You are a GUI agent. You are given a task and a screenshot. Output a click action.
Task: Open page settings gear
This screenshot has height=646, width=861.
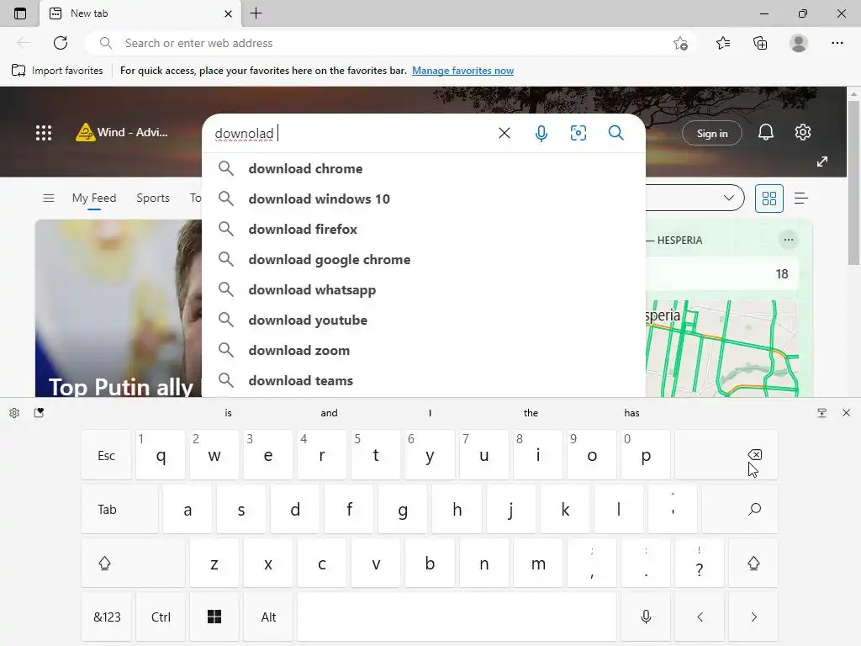click(x=803, y=132)
